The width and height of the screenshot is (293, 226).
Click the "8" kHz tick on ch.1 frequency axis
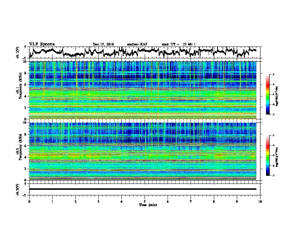click(26, 73)
